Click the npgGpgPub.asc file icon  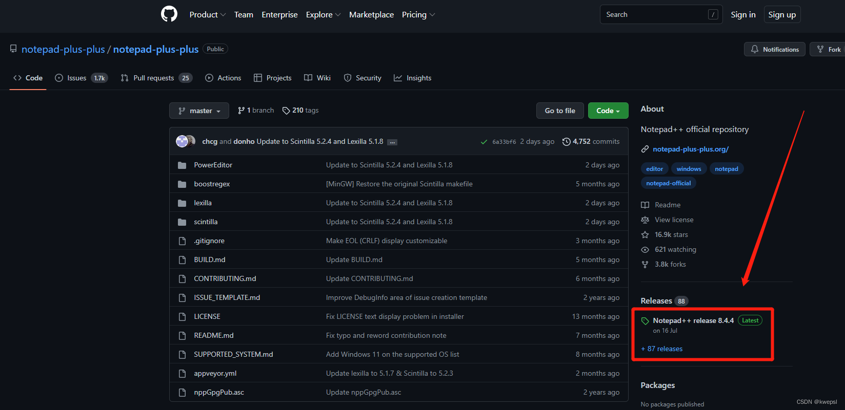182,392
